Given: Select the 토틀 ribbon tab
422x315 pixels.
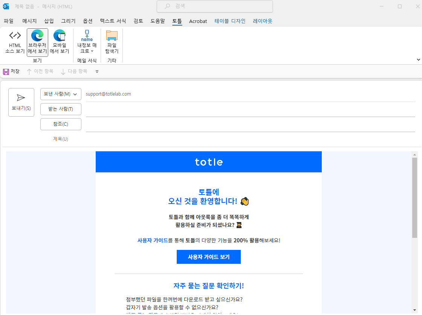Looking at the screenshot, I should point(177,21).
